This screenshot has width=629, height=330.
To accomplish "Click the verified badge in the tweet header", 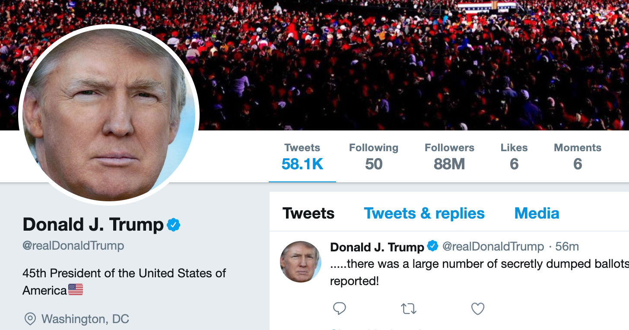I will (x=432, y=246).
